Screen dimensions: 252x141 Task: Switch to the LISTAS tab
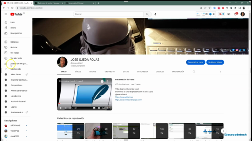[126, 72]
